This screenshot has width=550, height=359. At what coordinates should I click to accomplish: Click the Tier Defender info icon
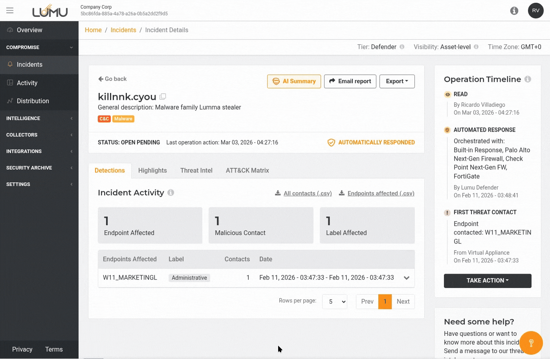[402, 47]
